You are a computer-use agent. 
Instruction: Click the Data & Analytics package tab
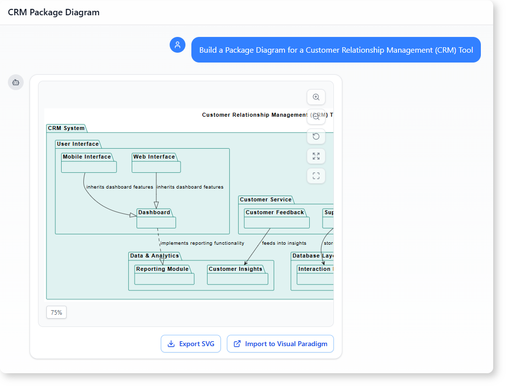coord(154,256)
